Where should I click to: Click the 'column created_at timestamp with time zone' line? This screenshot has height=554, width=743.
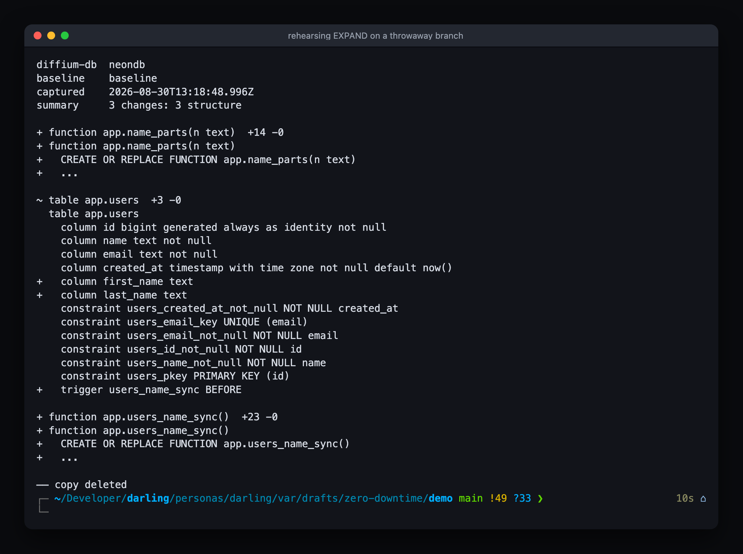(x=257, y=268)
